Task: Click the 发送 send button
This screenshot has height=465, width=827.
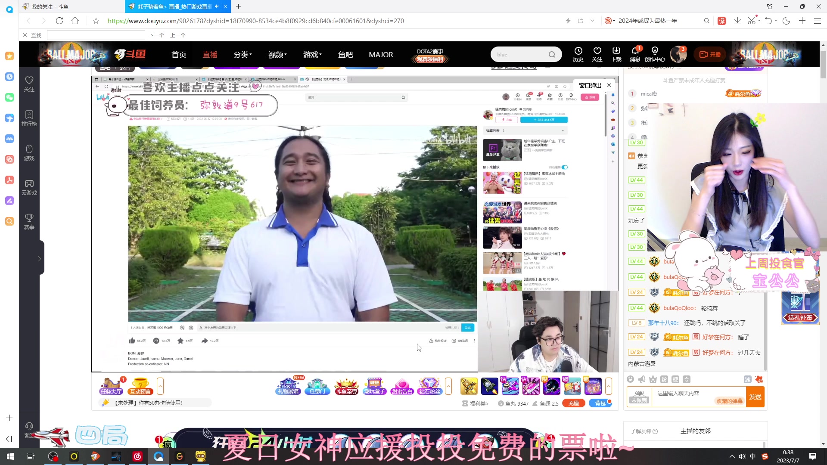Action: point(755,397)
